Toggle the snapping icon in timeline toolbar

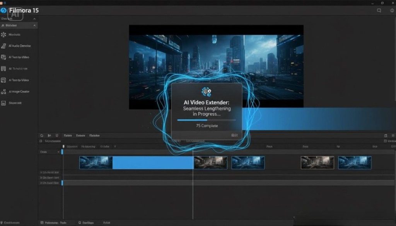point(57,136)
